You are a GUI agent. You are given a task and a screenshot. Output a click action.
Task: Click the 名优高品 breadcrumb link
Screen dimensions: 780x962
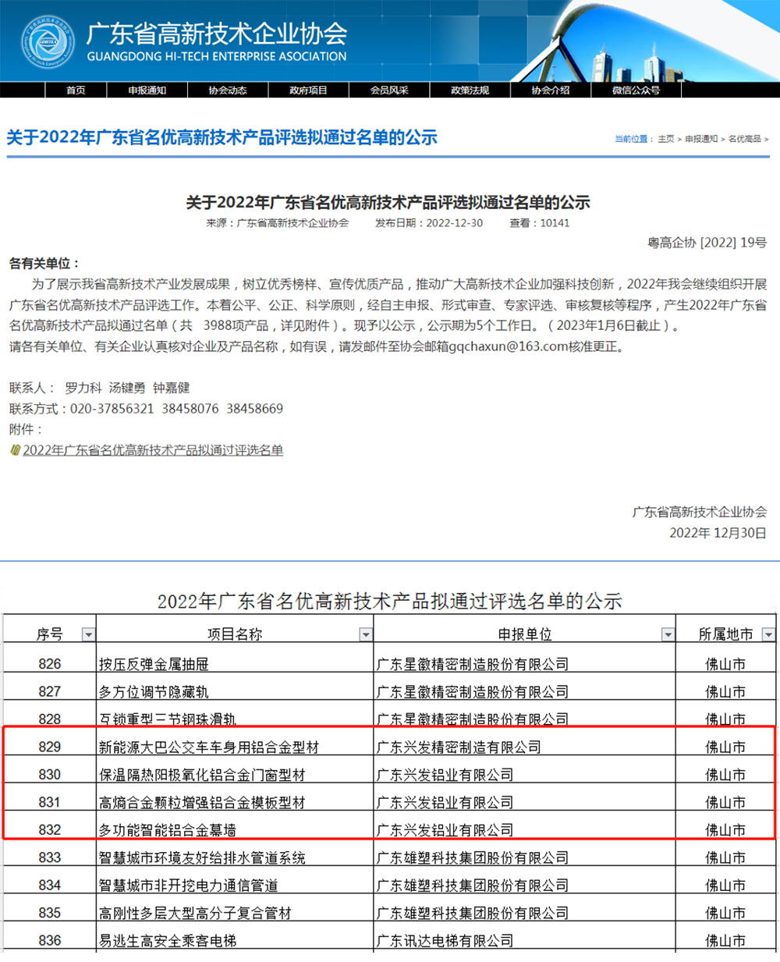[744, 139]
